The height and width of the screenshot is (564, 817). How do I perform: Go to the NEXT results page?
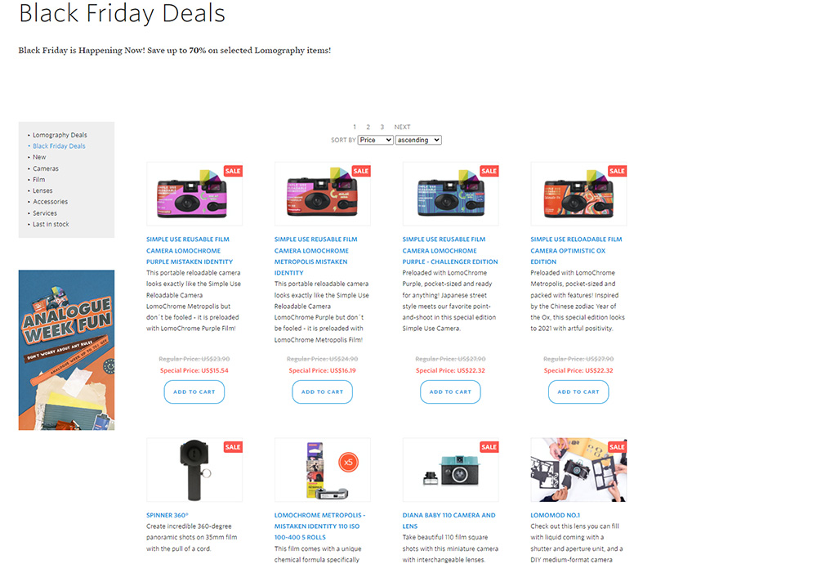402,128
